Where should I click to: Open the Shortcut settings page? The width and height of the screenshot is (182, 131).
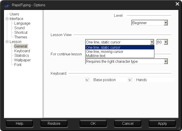click(x=21, y=32)
